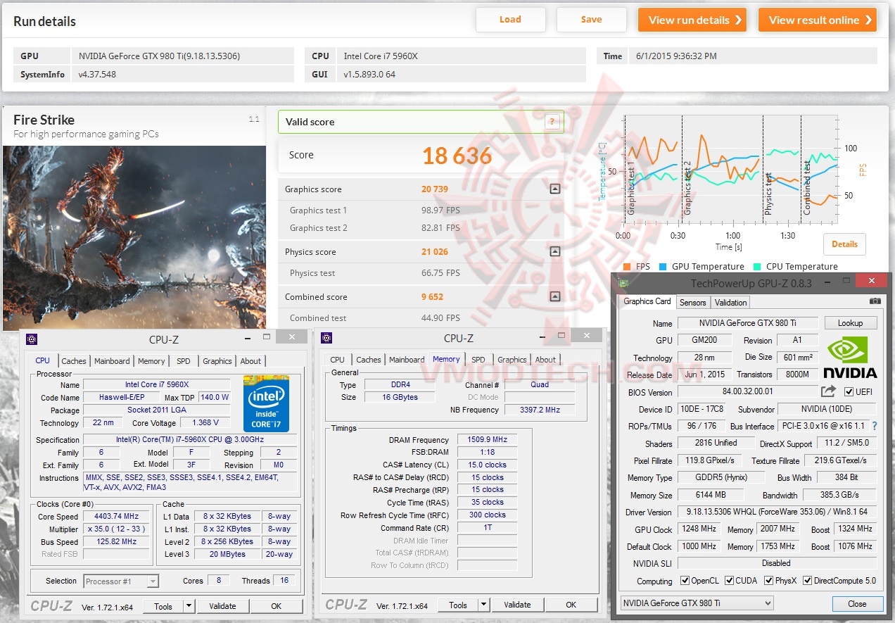Open Tools dropdown arrow in CPU-Z CPU window
This screenshot has width=895, height=623.
[189, 605]
